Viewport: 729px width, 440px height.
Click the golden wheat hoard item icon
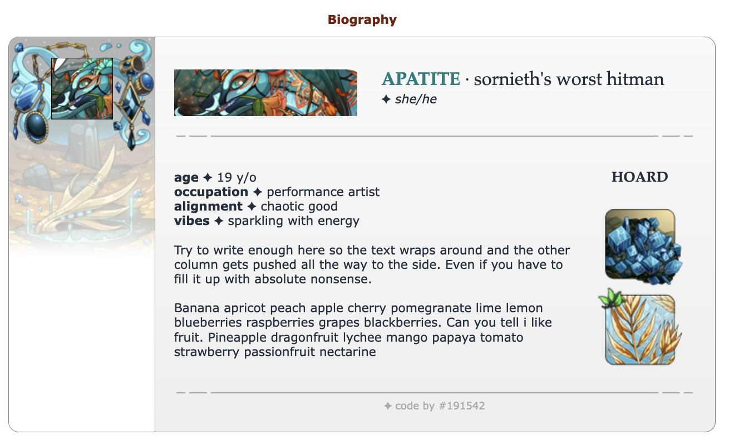(x=640, y=331)
